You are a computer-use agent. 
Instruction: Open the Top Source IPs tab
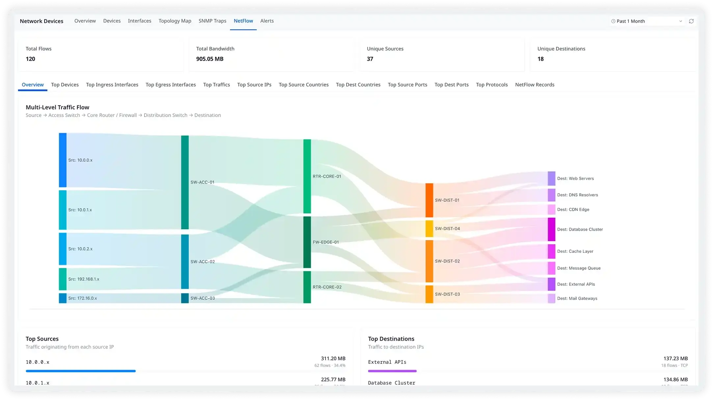pos(254,85)
